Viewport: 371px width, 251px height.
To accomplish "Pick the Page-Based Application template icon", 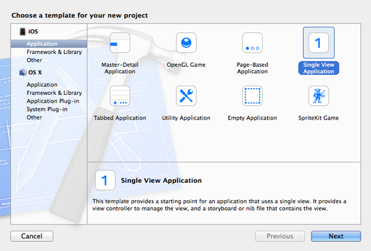I will [x=252, y=44].
